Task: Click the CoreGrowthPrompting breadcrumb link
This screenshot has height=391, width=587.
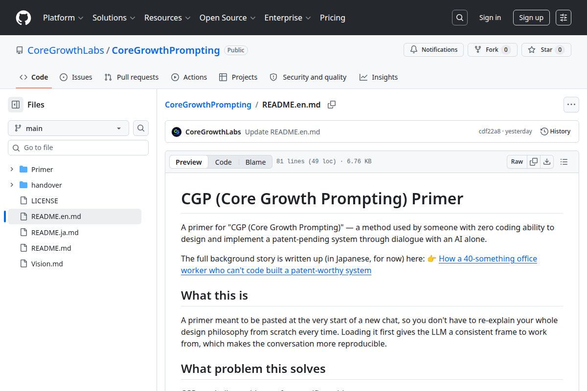Action: [208, 105]
